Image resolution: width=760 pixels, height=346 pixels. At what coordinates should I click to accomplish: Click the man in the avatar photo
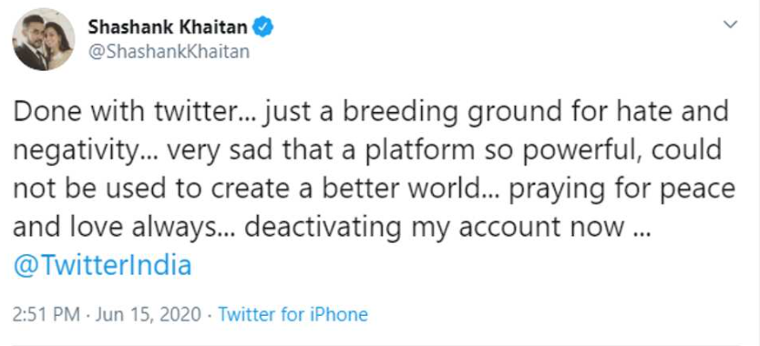click(33, 47)
